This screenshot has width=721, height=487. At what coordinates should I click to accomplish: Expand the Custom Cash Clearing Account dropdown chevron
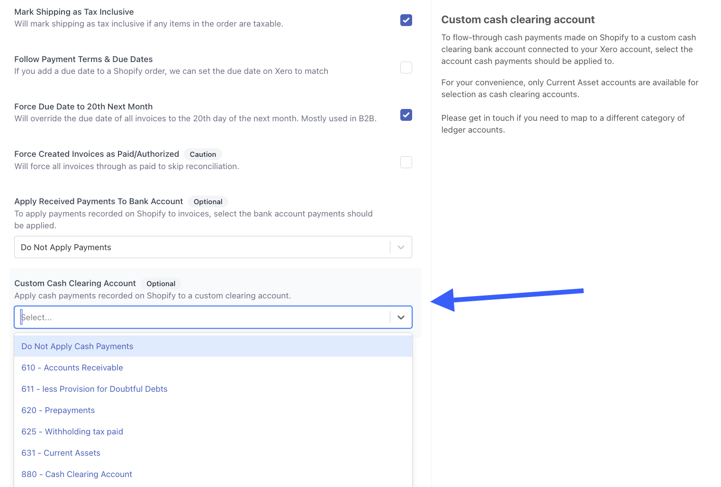pos(401,317)
